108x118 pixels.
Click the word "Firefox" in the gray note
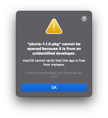point(32,73)
